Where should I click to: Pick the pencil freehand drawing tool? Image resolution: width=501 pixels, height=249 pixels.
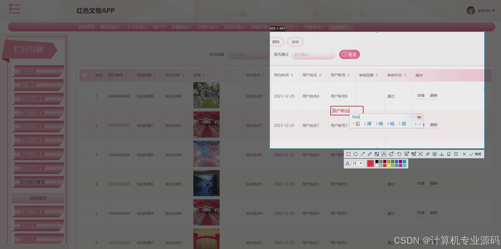[x=369, y=154]
